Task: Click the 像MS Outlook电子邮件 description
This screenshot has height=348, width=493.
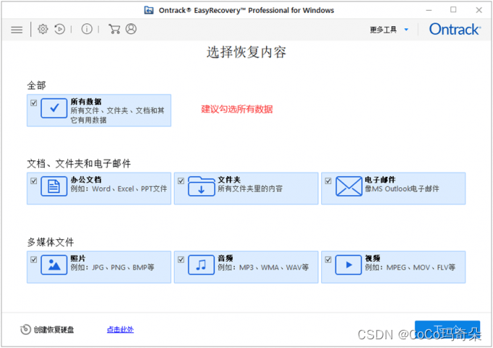Action: click(402, 188)
